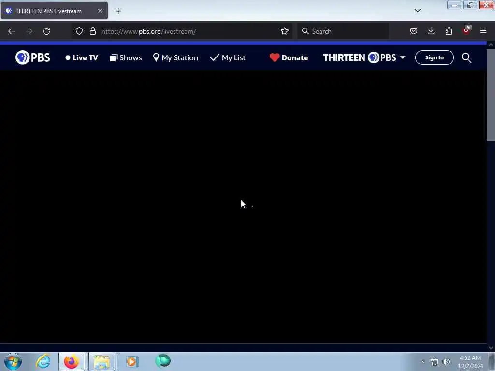Open the Firefox extensions puzzle icon
Image resolution: width=495 pixels, height=371 pixels.
[449, 31]
